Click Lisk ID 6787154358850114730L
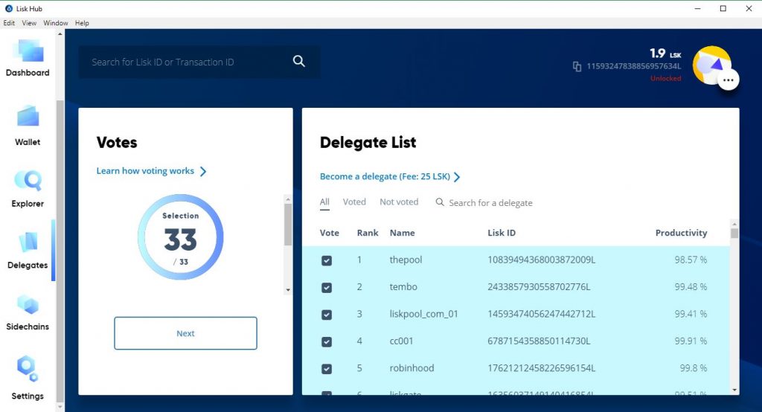 [x=539, y=341]
